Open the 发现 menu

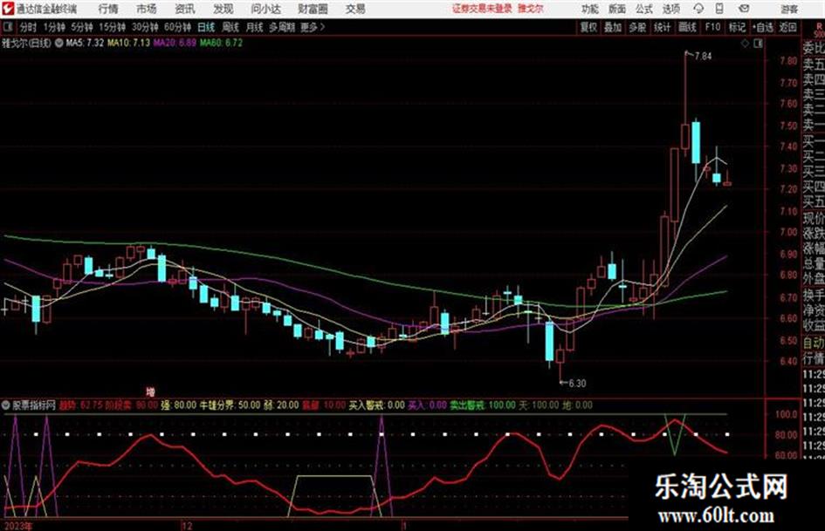[223, 9]
